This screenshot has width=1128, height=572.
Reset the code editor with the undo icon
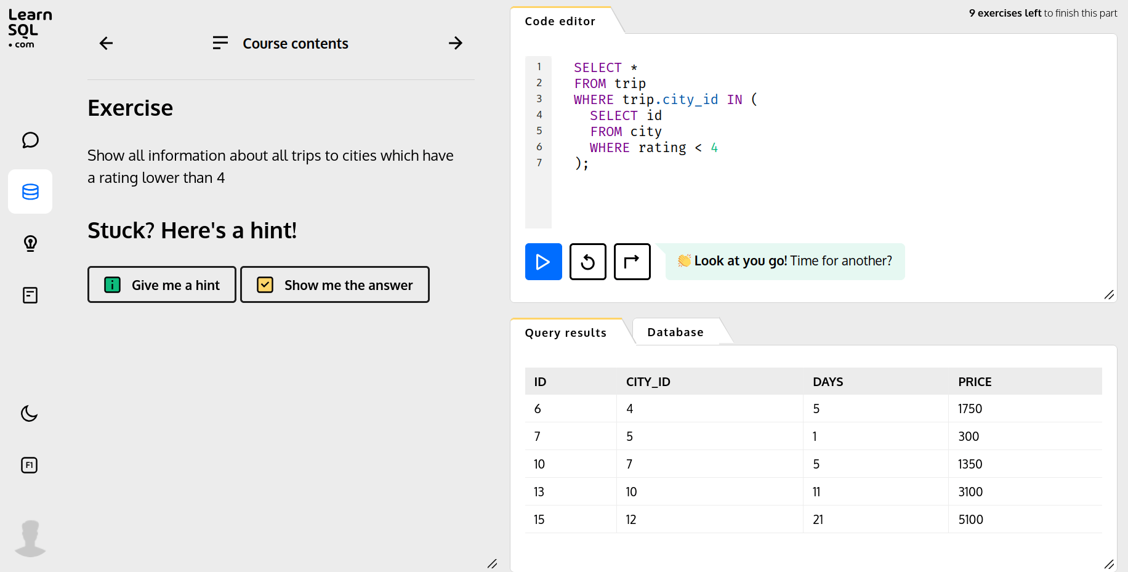pyautogui.click(x=587, y=262)
